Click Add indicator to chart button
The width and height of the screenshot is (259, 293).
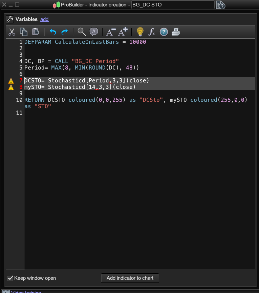130,278
